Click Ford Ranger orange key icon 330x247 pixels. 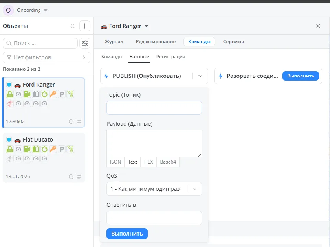click(x=53, y=94)
